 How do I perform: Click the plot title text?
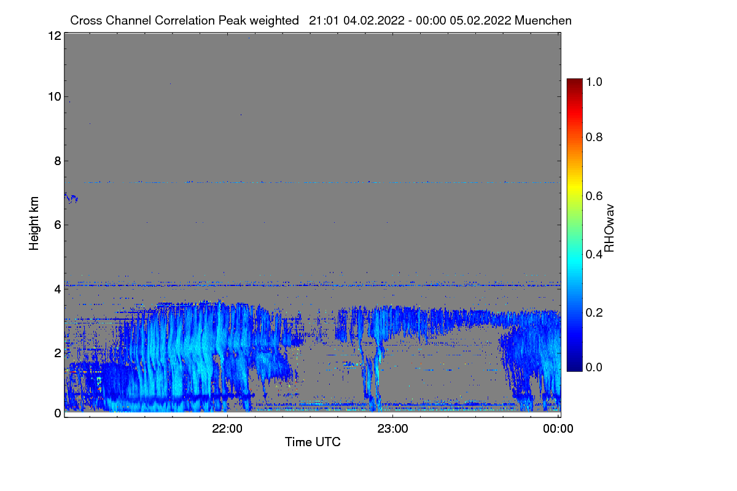tap(321, 20)
